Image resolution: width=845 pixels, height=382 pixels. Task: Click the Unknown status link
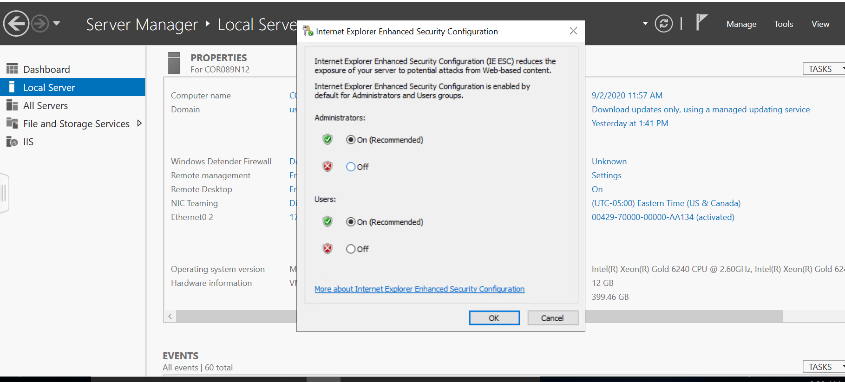click(609, 162)
